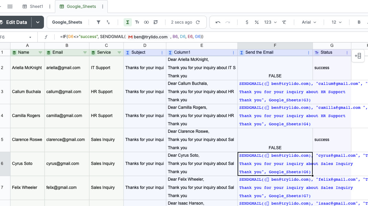Clear formatting with the crossed T icon
This screenshot has height=206, width=368.
click(284, 22)
